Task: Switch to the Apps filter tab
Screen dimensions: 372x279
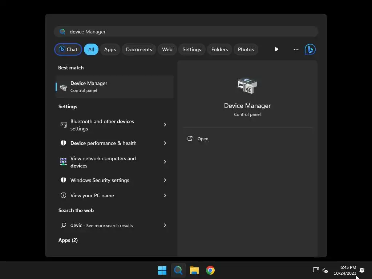Action: click(110, 49)
